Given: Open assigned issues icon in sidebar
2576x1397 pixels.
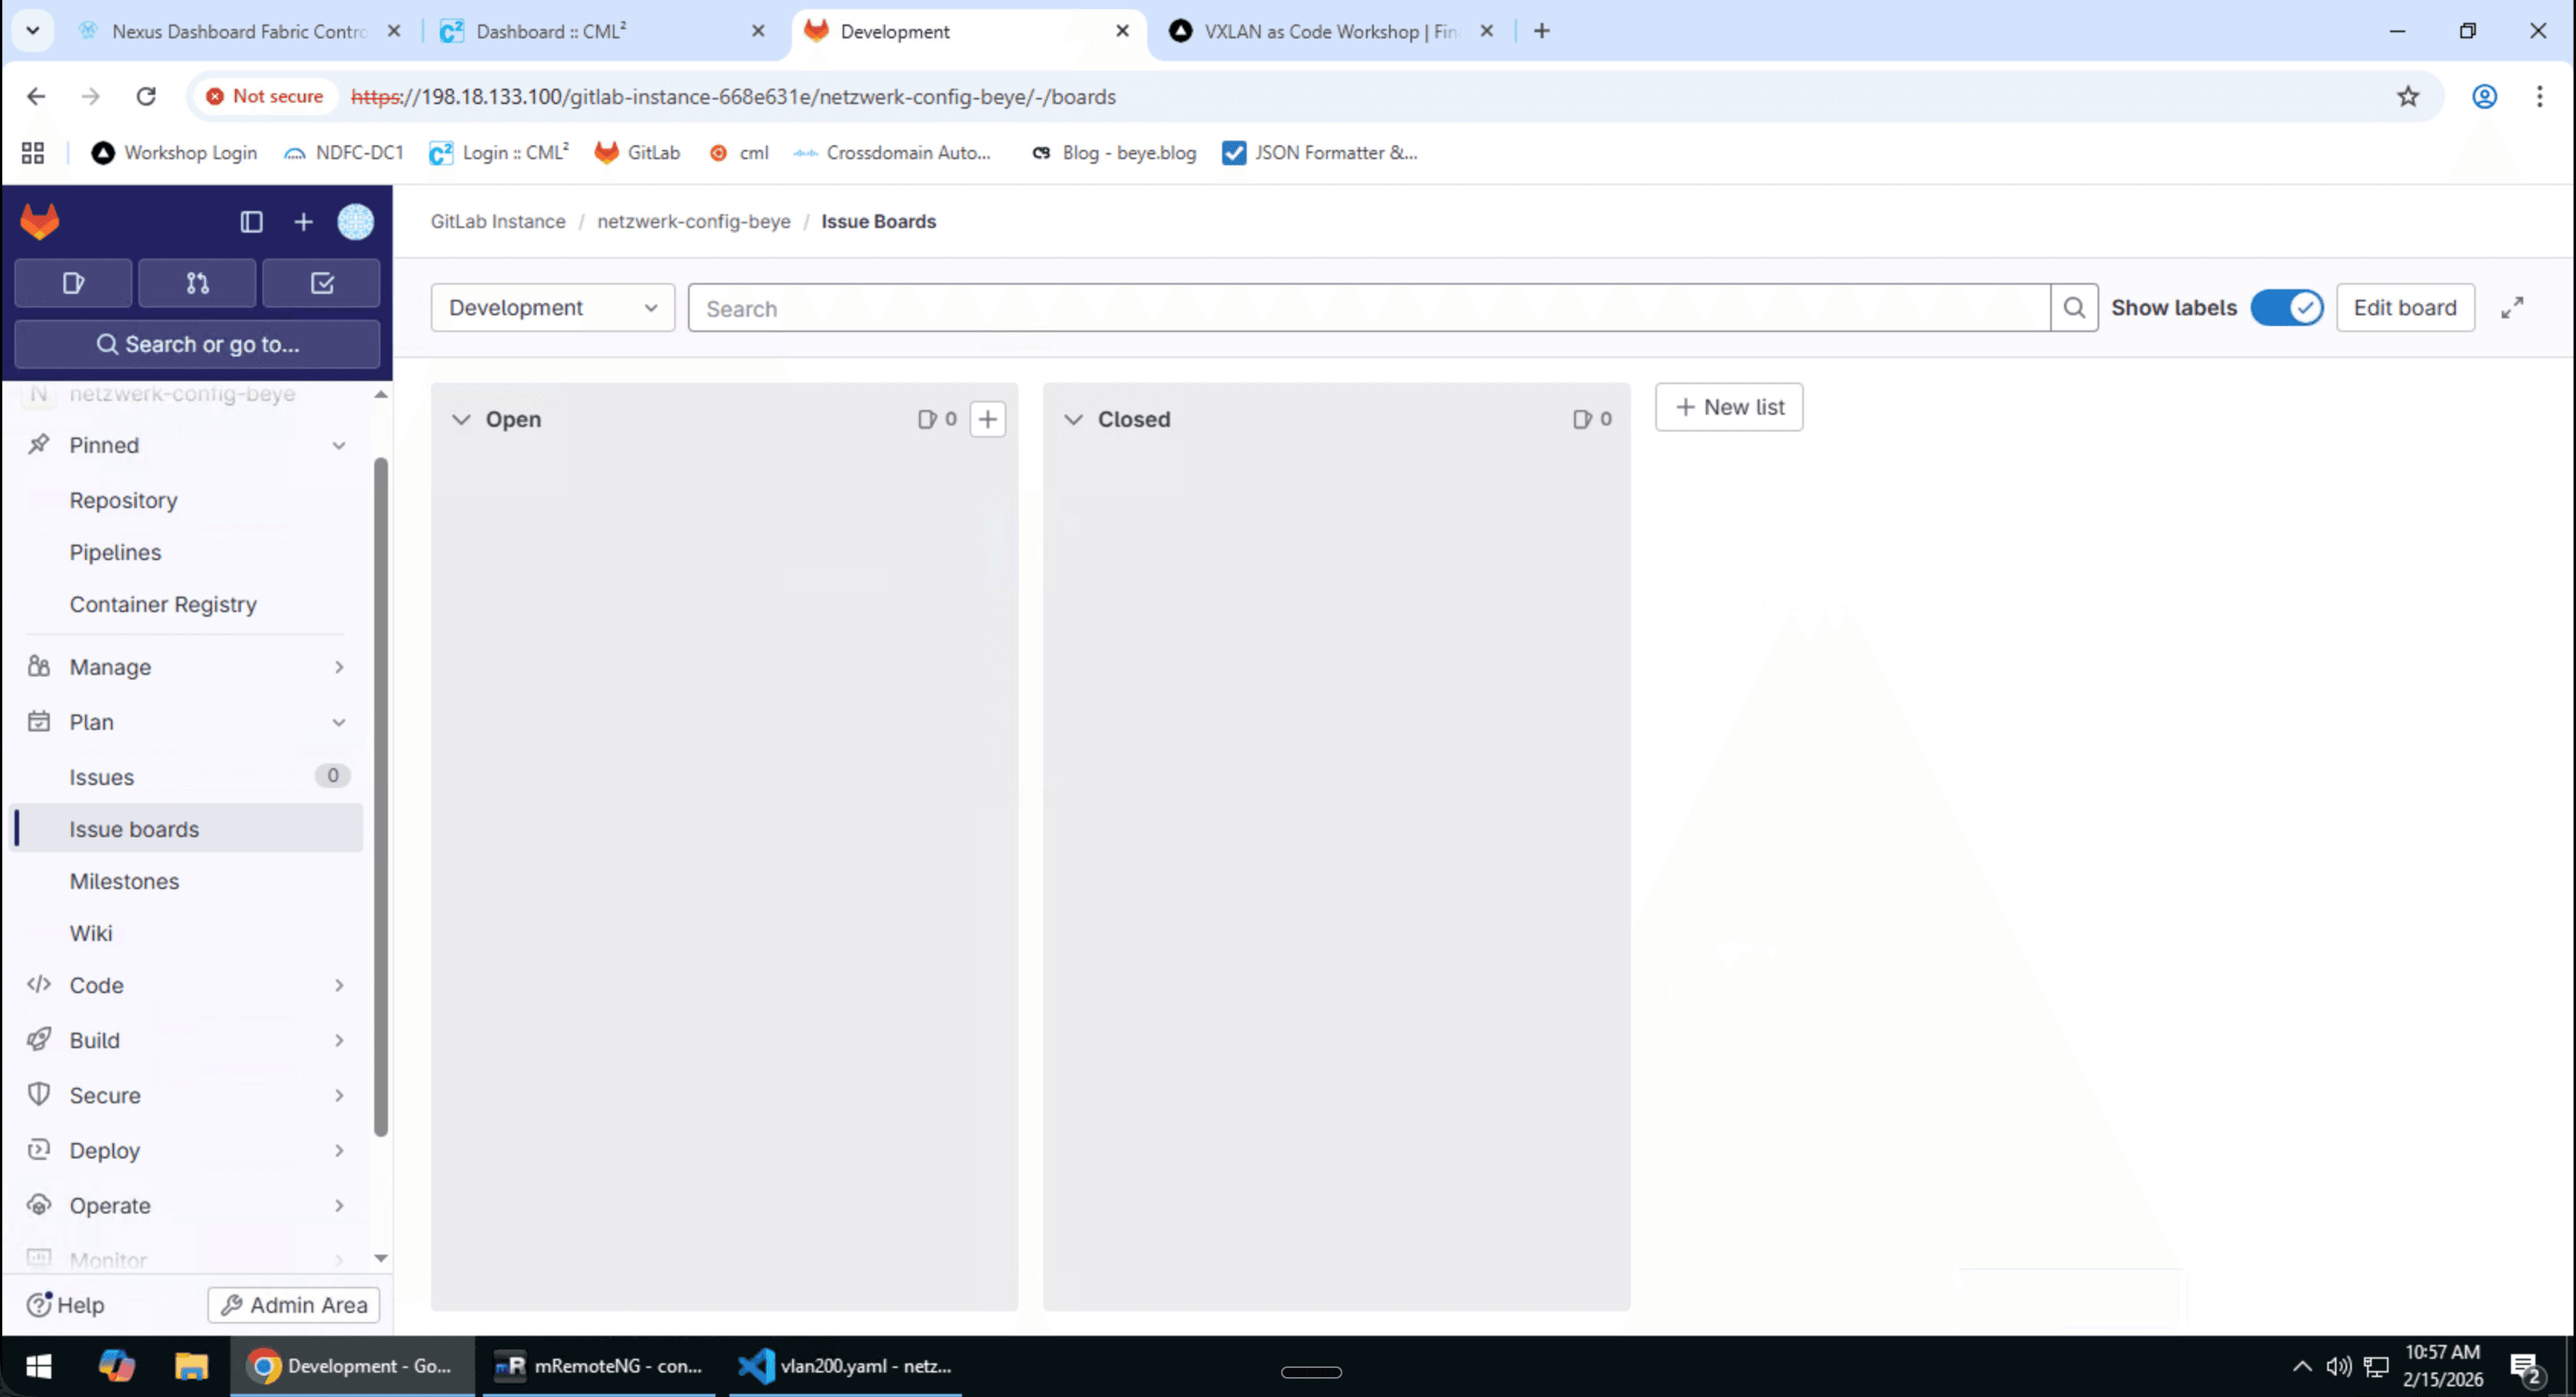Looking at the screenshot, I should 71,283.
